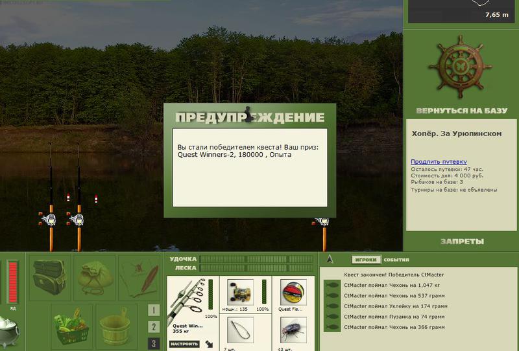This screenshot has width=519, height=351.
Task: Open the notebook with feather icon
Action: pyautogui.click(x=139, y=277)
